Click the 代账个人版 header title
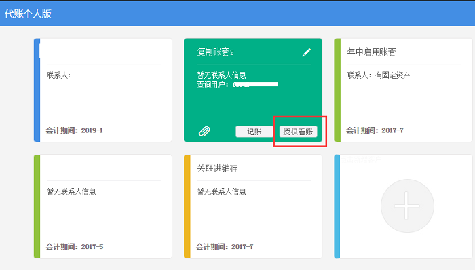The height and width of the screenshot is (270, 475). [x=28, y=14]
